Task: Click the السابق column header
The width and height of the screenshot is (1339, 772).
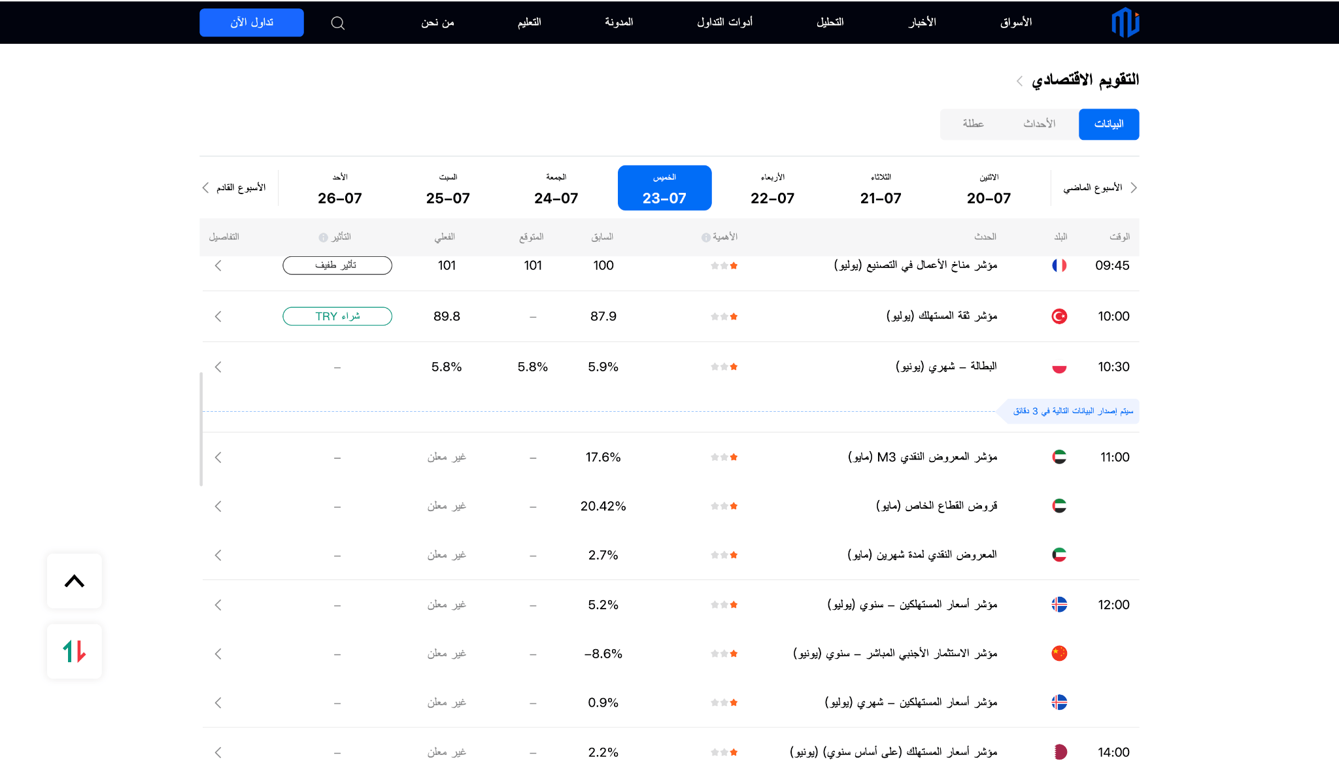Action: pyautogui.click(x=602, y=237)
